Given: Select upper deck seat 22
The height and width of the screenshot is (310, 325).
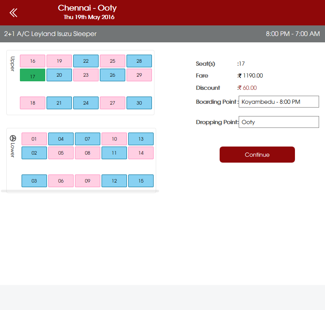Looking at the screenshot, I should (86, 61).
